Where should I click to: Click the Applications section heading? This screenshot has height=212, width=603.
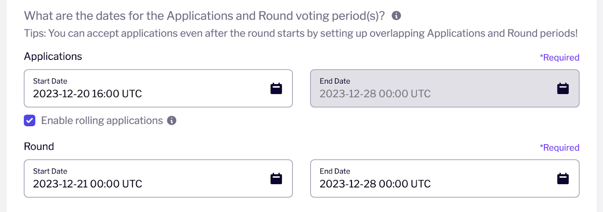[53, 56]
